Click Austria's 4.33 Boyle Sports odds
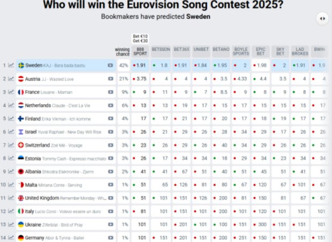Viewport: 332px width, 242px height. point(241,79)
